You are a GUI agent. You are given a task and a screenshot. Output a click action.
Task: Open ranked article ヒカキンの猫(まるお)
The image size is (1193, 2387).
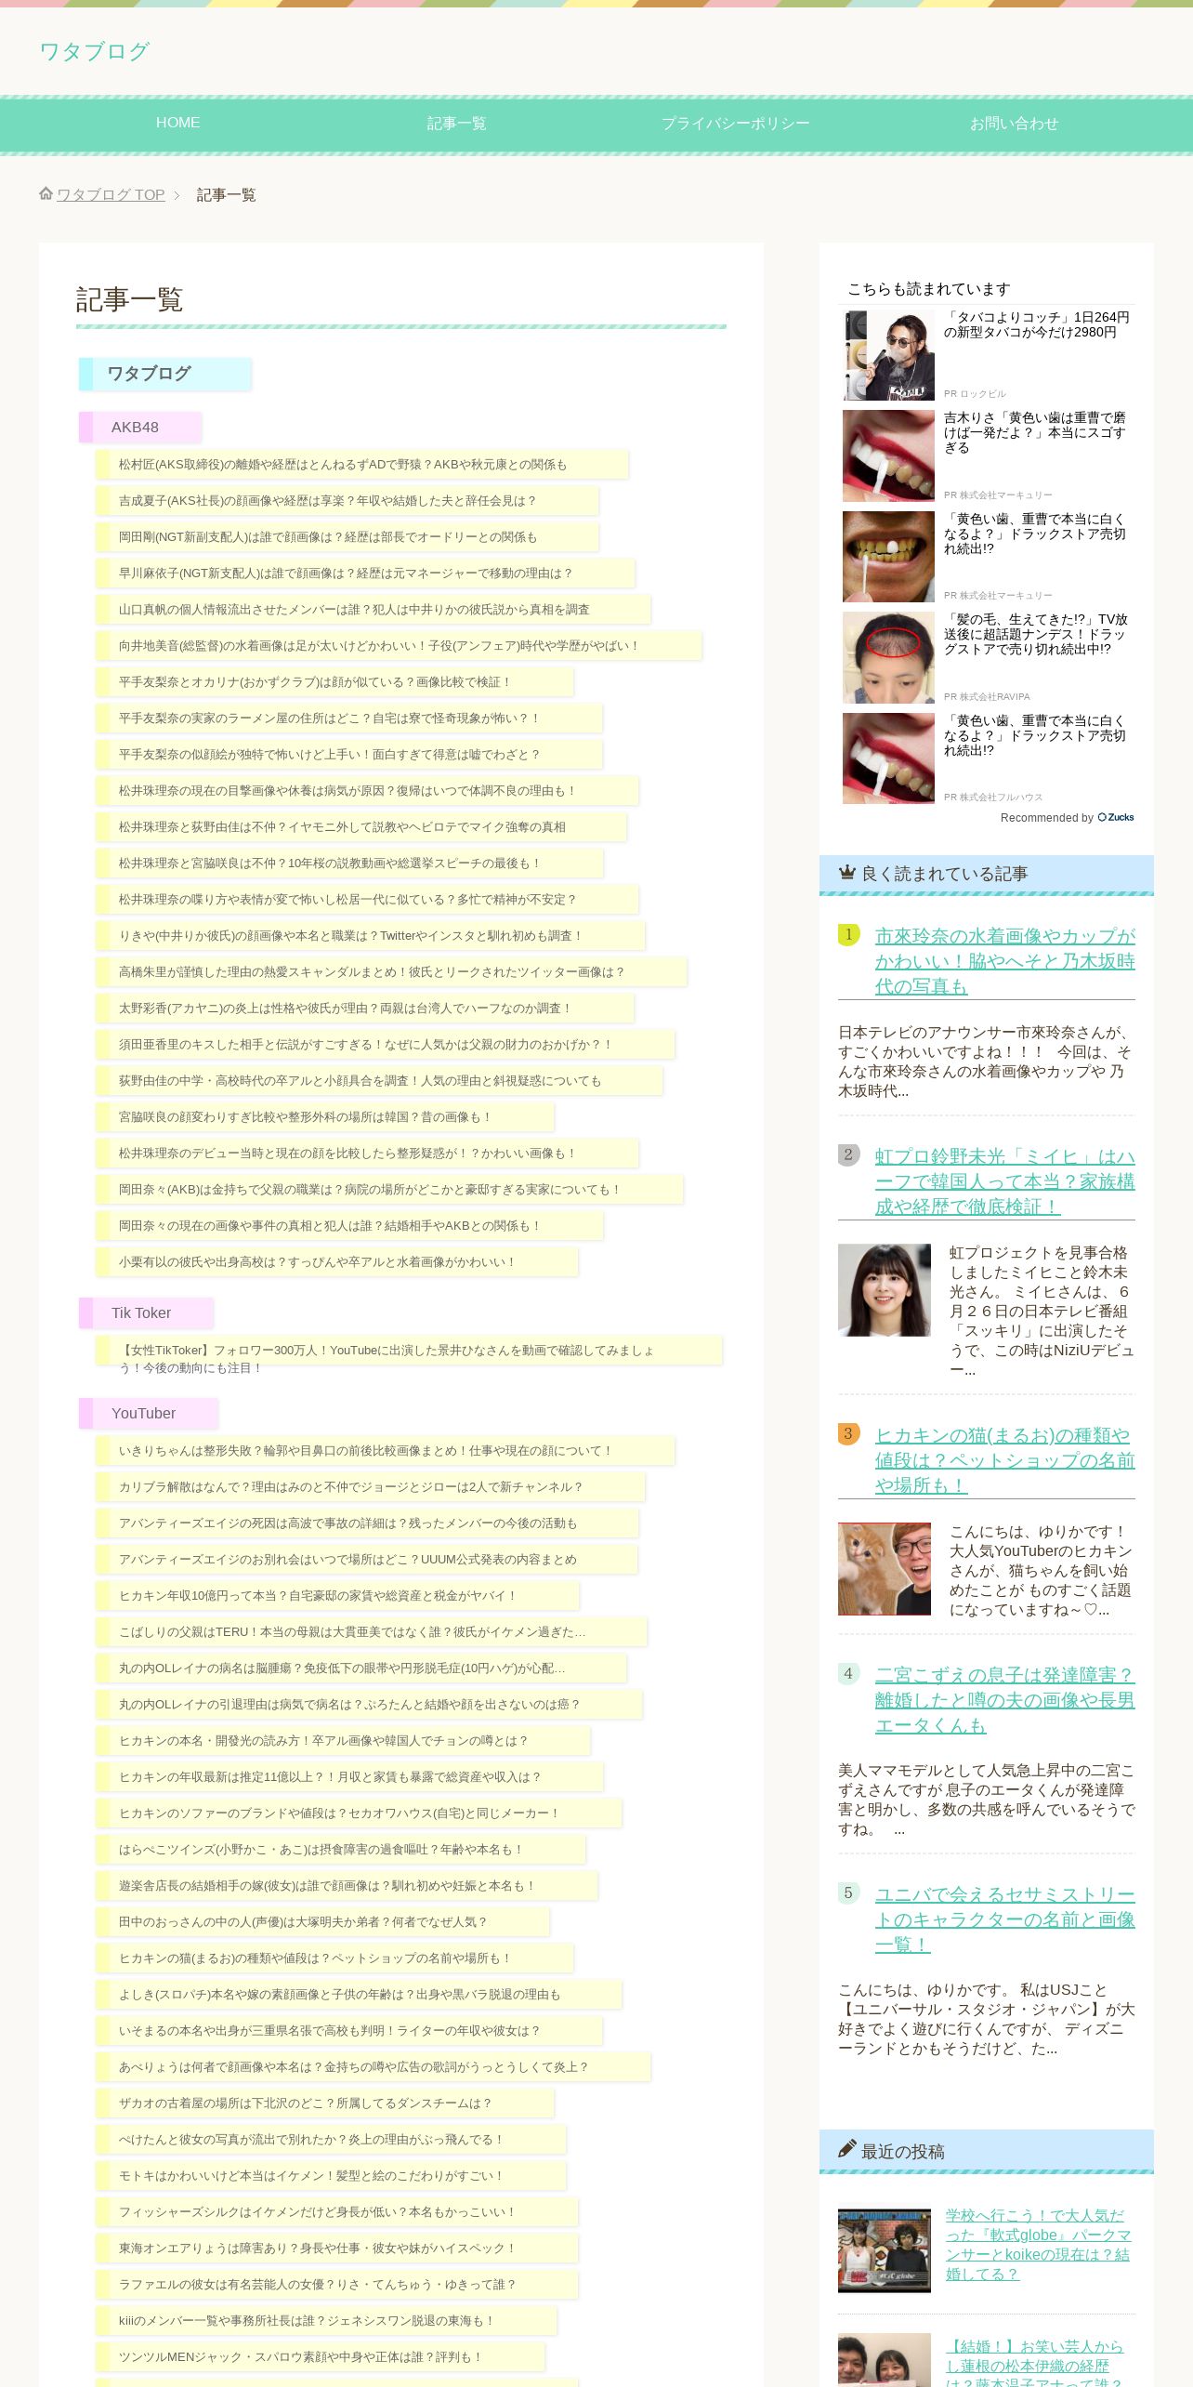[1004, 1459]
